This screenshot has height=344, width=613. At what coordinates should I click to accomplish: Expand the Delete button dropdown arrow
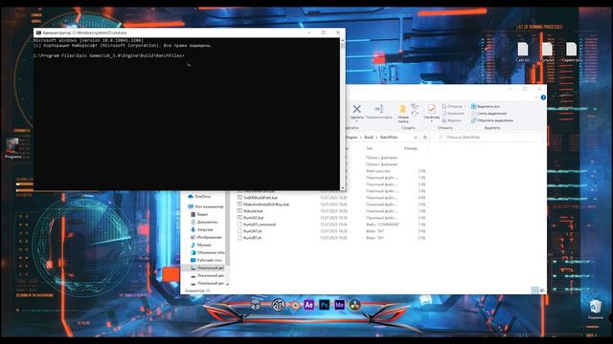(356, 121)
